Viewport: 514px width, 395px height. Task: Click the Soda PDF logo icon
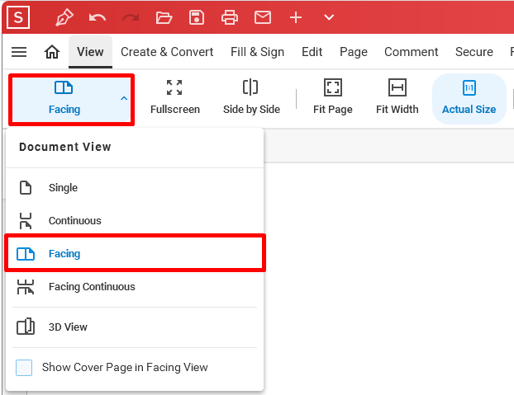[18, 17]
